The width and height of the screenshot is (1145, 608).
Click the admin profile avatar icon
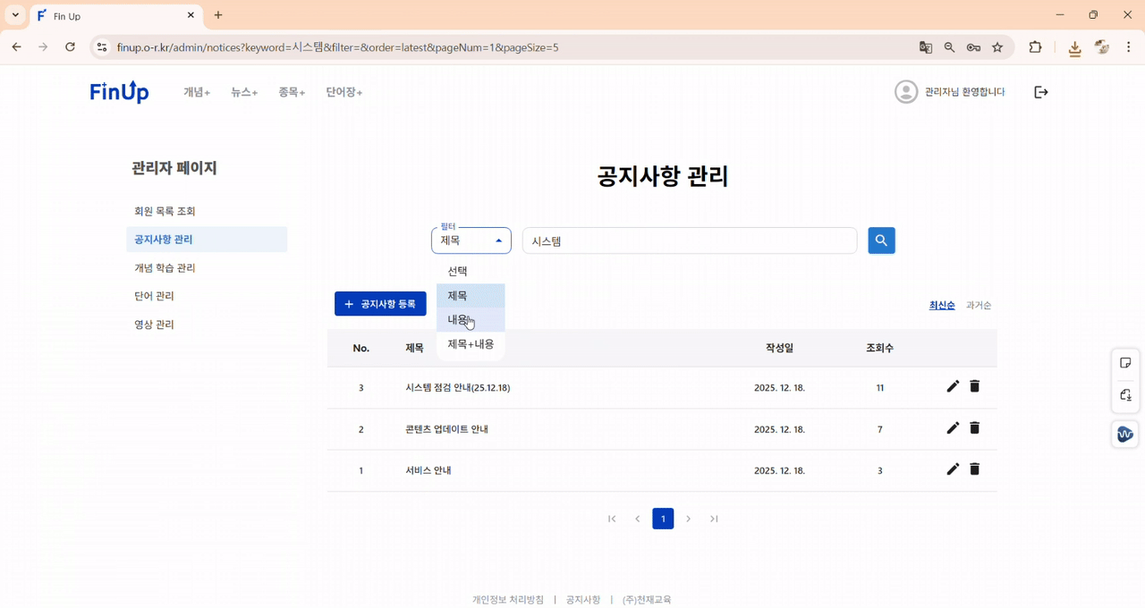pyautogui.click(x=905, y=91)
